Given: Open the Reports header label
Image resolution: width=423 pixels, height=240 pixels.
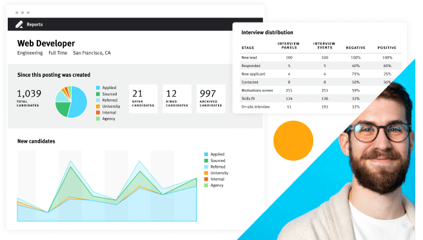Looking at the screenshot, I should pos(35,25).
